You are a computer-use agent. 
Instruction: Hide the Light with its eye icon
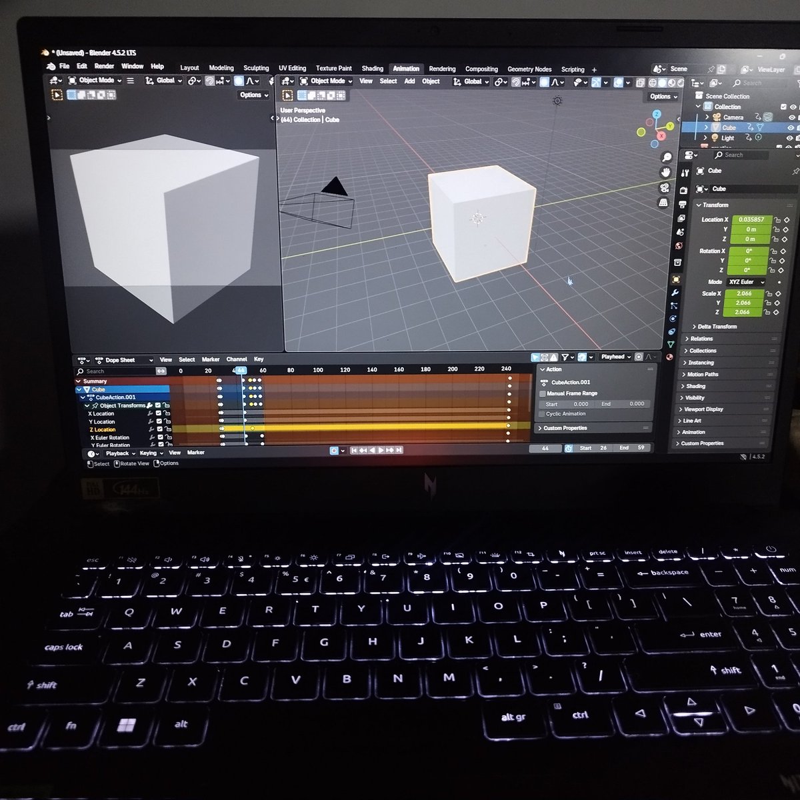[x=791, y=139]
